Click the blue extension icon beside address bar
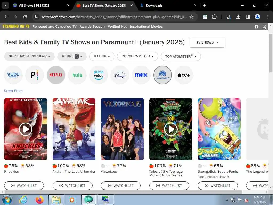This screenshot has width=273, height=205. tap(205, 17)
